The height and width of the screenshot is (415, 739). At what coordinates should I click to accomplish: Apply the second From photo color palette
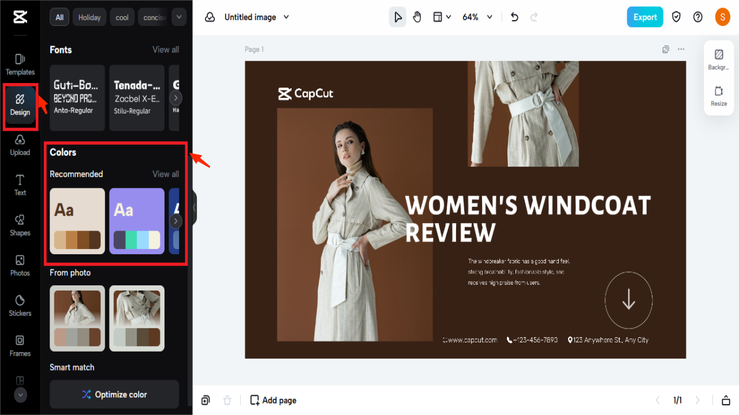pyautogui.click(x=137, y=319)
